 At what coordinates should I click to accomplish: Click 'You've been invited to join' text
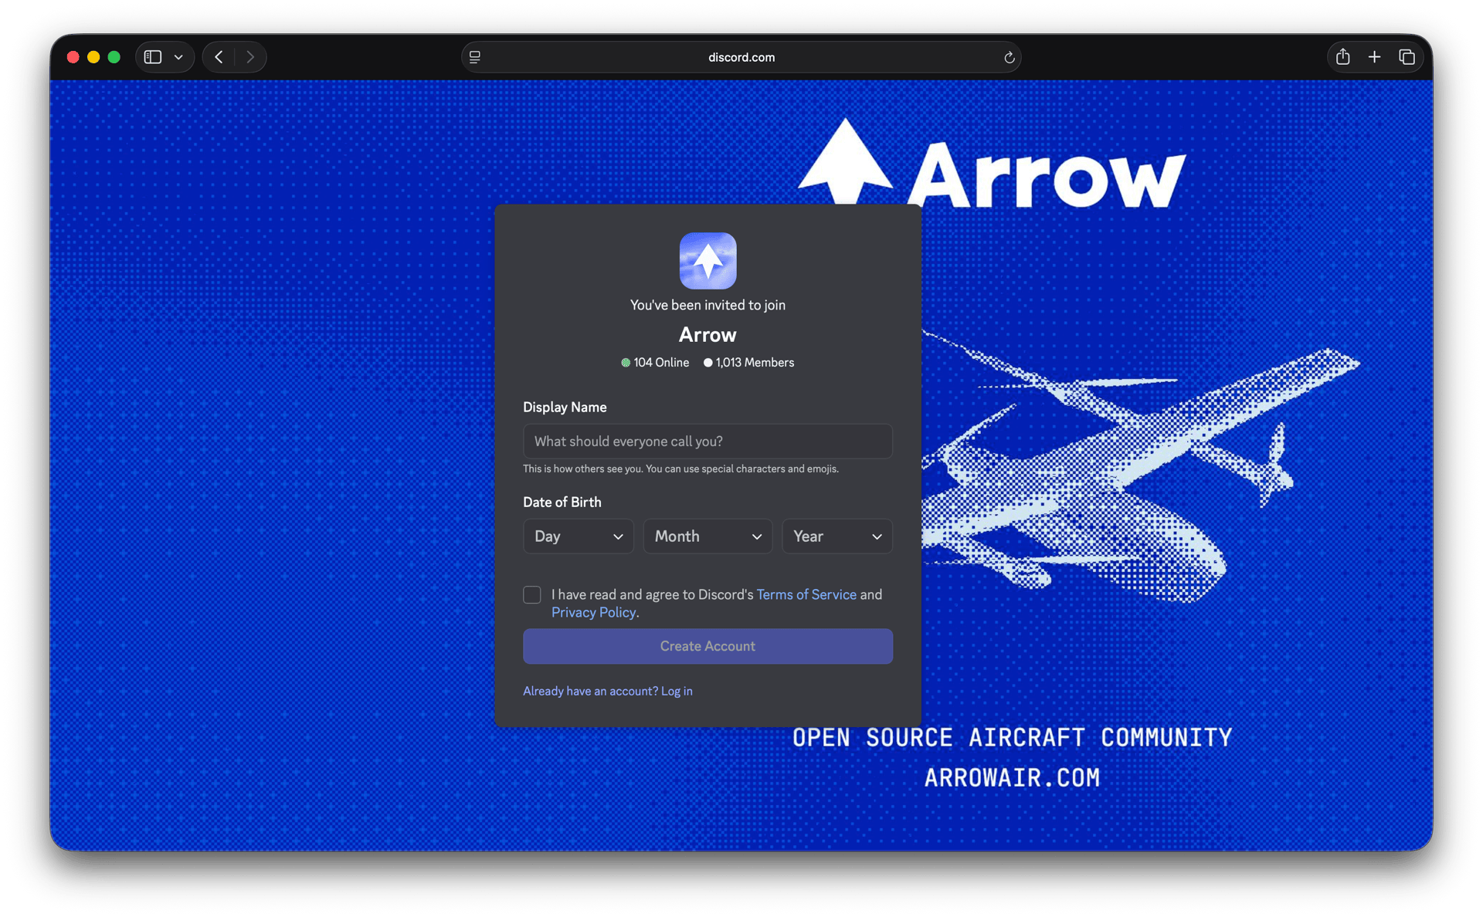[708, 305]
